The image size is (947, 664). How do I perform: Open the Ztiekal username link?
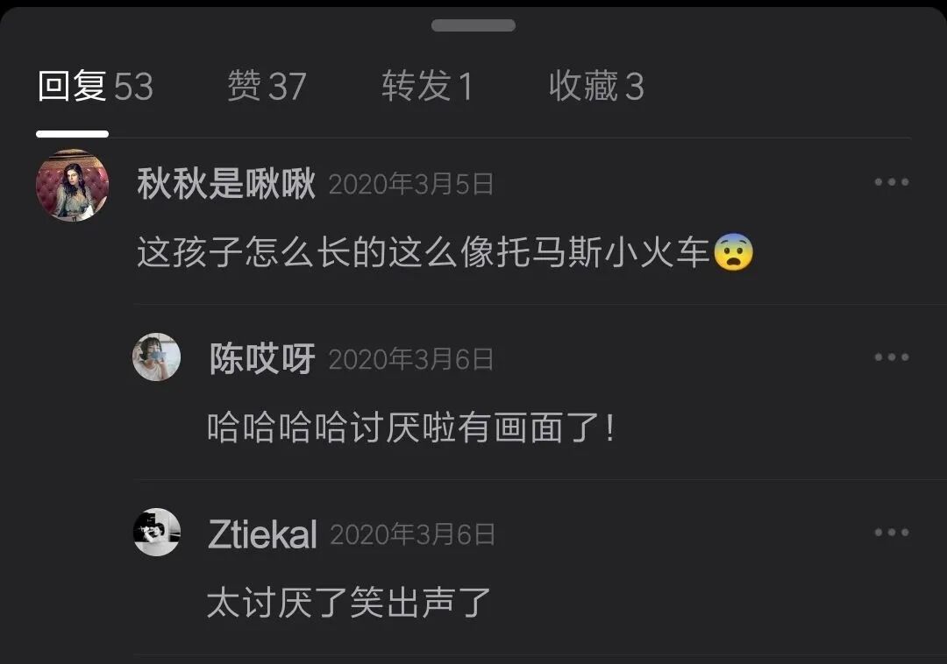(x=262, y=534)
